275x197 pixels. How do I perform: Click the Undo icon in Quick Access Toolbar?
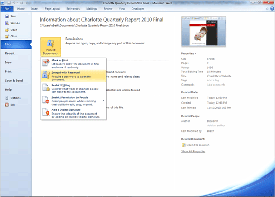point(14,3)
